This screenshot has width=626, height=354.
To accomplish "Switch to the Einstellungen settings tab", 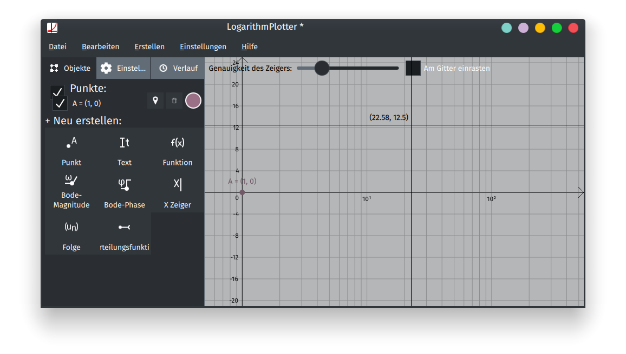I will coord(123,68).
